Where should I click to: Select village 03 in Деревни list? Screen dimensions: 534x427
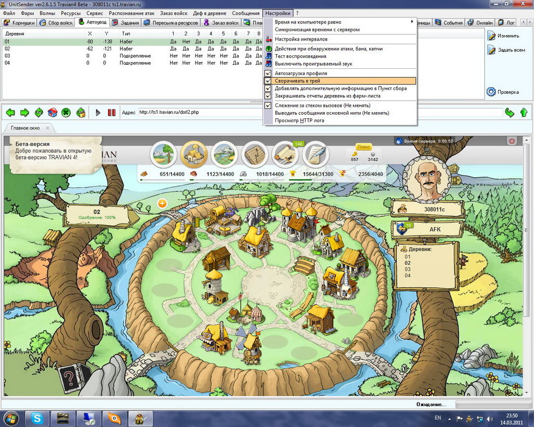(408, 270)
